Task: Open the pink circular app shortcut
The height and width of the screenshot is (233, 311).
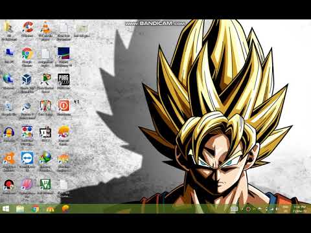Action: [27, 188]
